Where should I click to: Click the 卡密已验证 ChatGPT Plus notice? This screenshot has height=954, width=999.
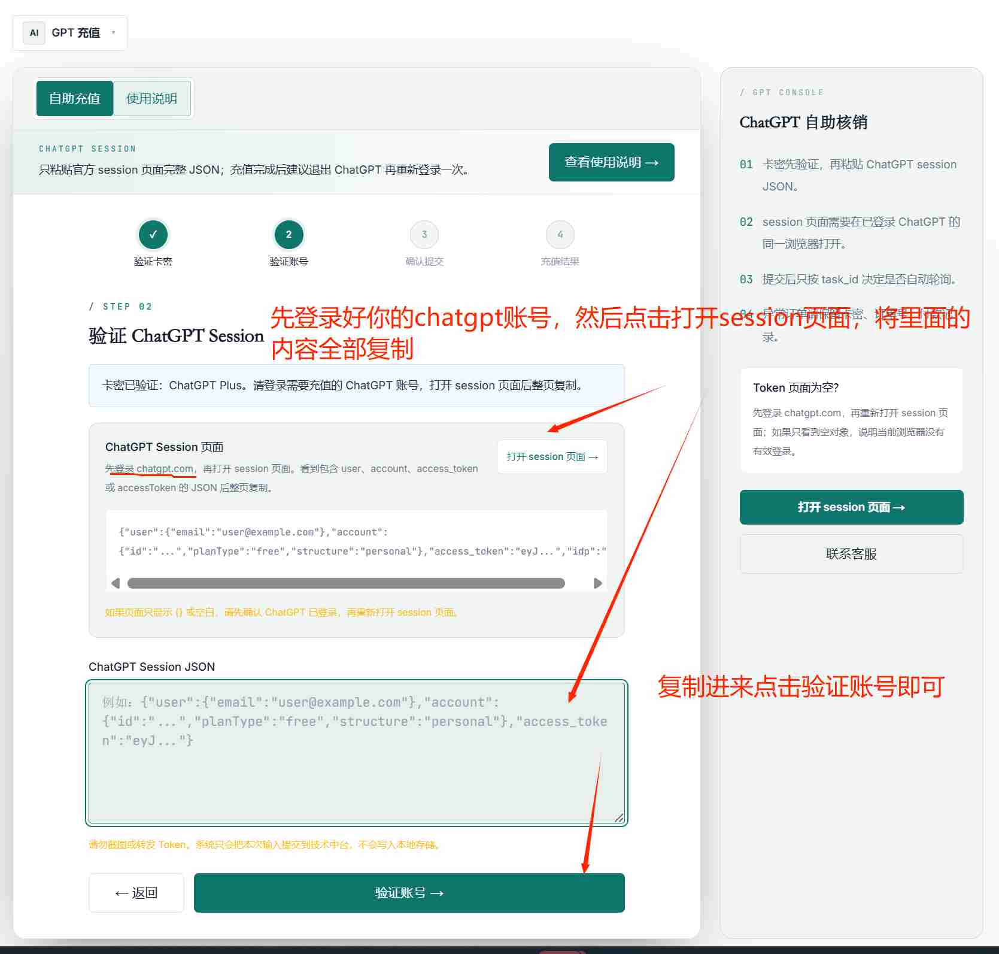(x=357, y=386)
